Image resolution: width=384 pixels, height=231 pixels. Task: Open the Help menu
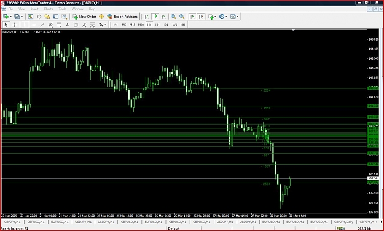92,9
